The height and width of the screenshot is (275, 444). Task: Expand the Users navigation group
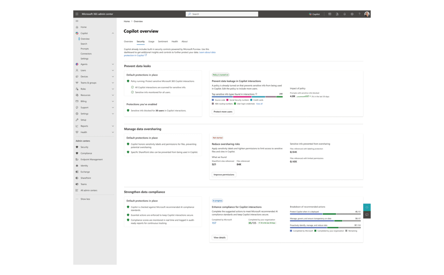(113, 71)
